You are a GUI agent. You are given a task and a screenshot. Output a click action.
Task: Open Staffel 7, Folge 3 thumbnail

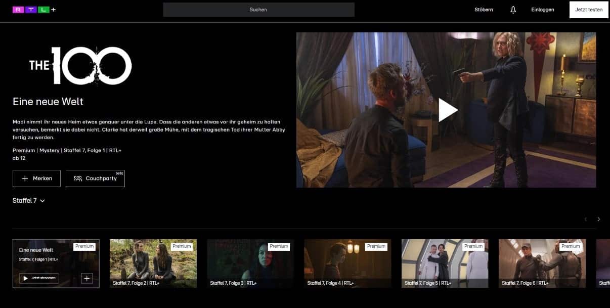250,263
